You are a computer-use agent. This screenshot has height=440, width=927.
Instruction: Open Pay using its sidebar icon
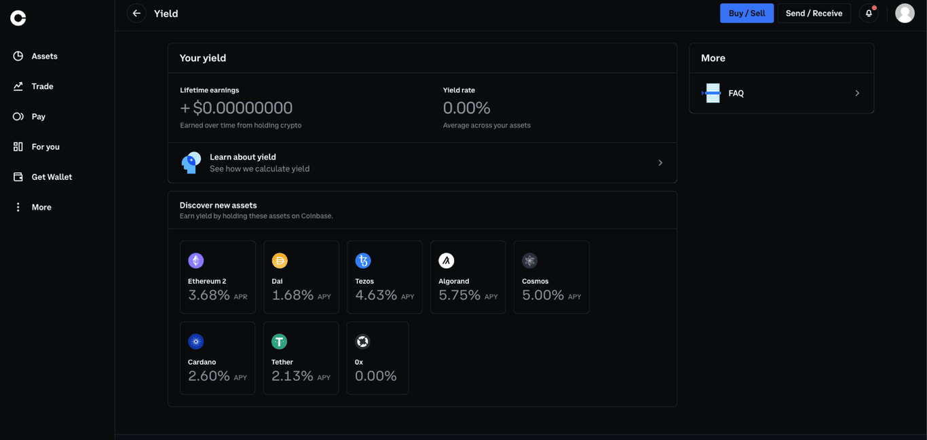pos(17,116)
